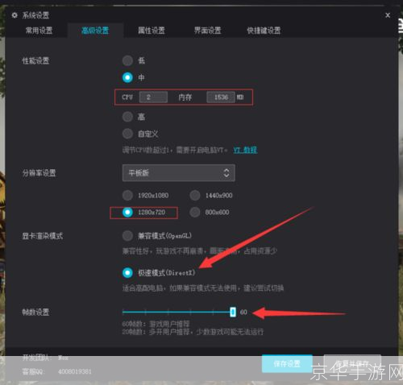Select the 自定义 performance option
Viewport: 403px width, 385px height.
[127, 134]
